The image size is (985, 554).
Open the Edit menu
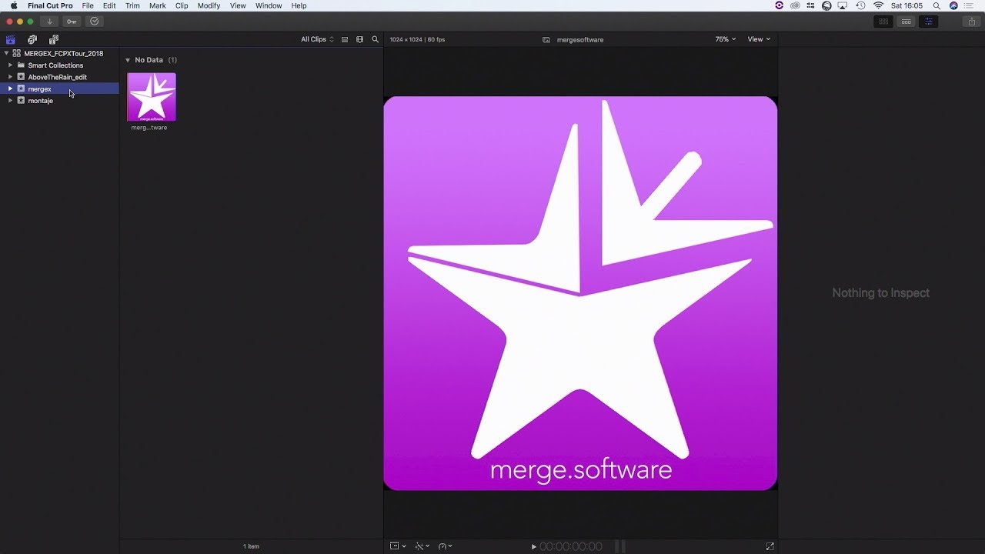click(x=109, y=5)
